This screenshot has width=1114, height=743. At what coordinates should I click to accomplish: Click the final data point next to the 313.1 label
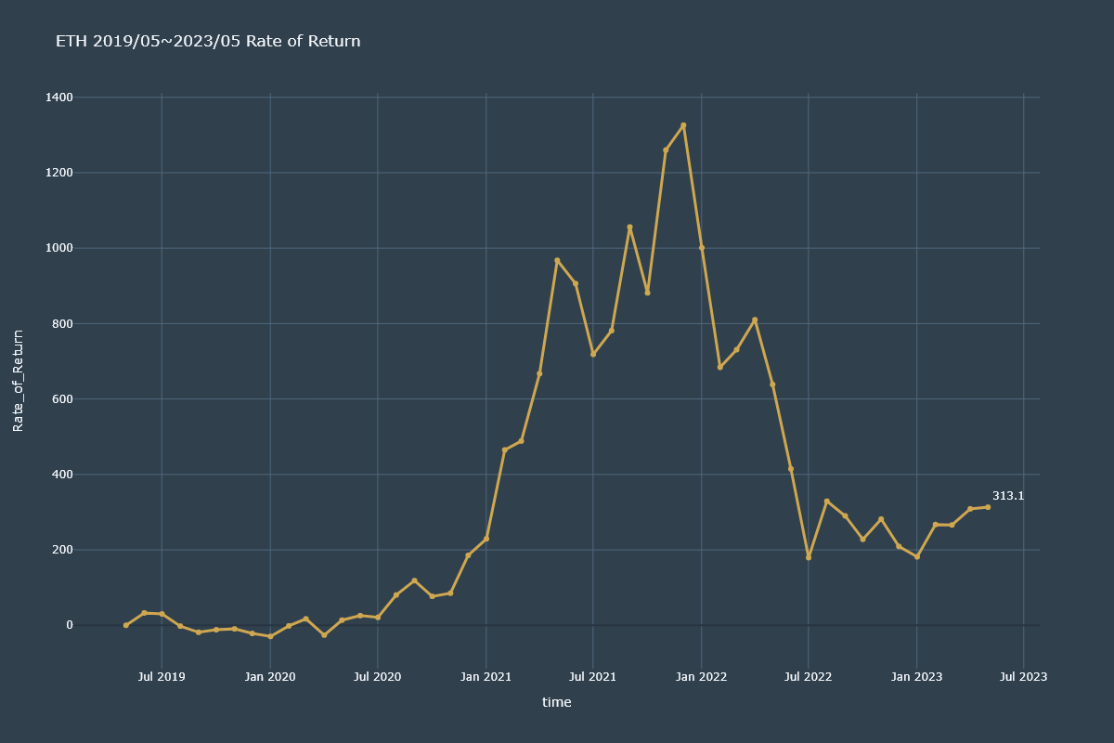pyautogui.click(x=988, y=507)
